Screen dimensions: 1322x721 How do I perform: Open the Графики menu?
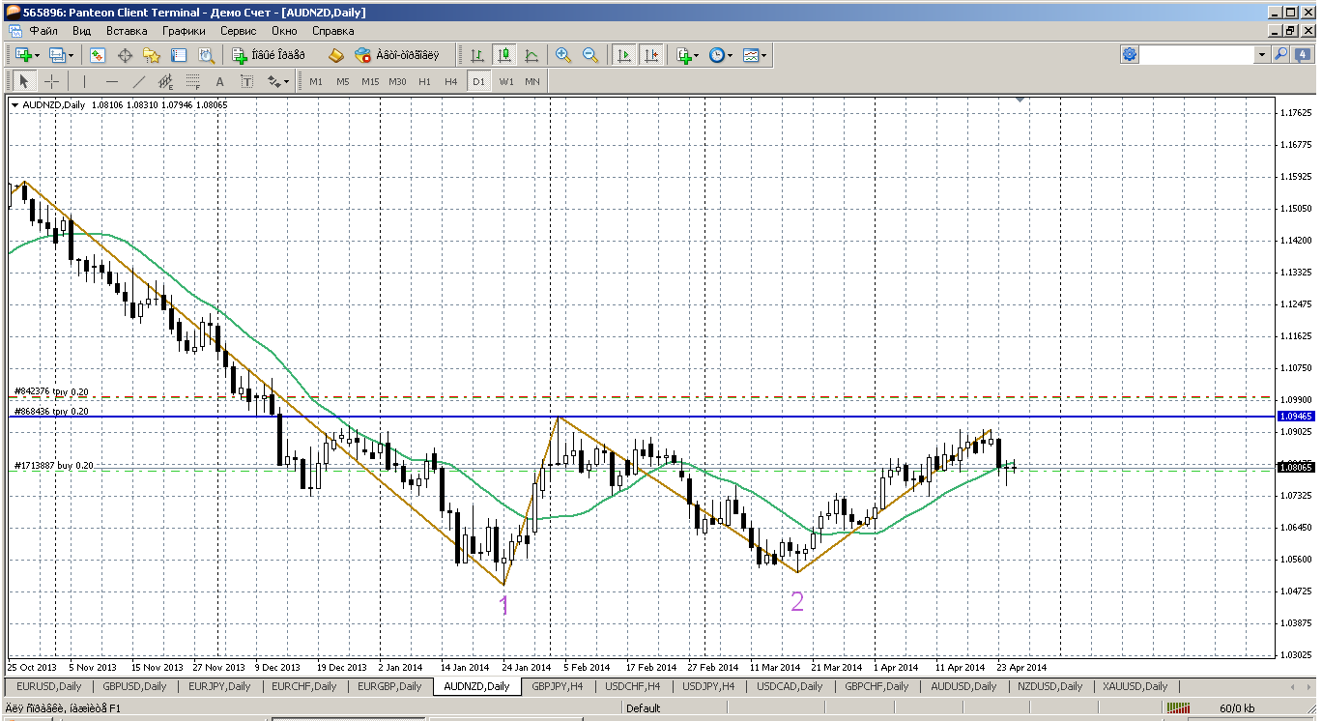coord(184,31)
